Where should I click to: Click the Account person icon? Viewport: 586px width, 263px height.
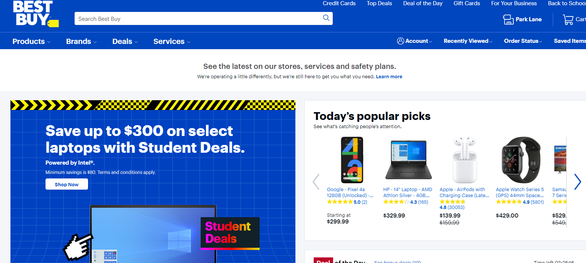[x=400, y=41]
